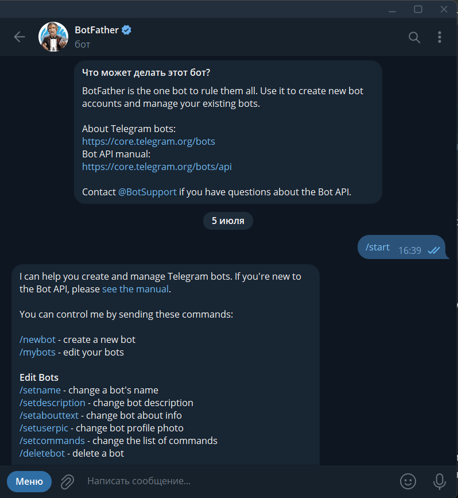Go back using the arrow icon
Screen dimensions: 458x498
click(20, 37)
